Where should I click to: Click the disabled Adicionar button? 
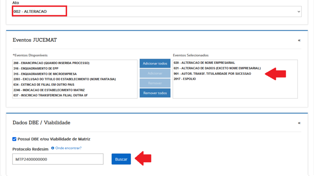click(155, 73)
